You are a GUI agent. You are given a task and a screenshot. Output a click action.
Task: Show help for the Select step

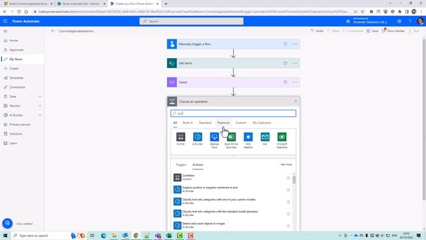[x=285, y=82]
